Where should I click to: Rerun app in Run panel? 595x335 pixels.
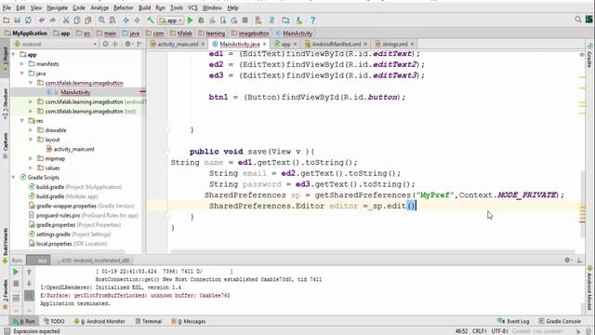pyautogui.click(x=16, y=272)
